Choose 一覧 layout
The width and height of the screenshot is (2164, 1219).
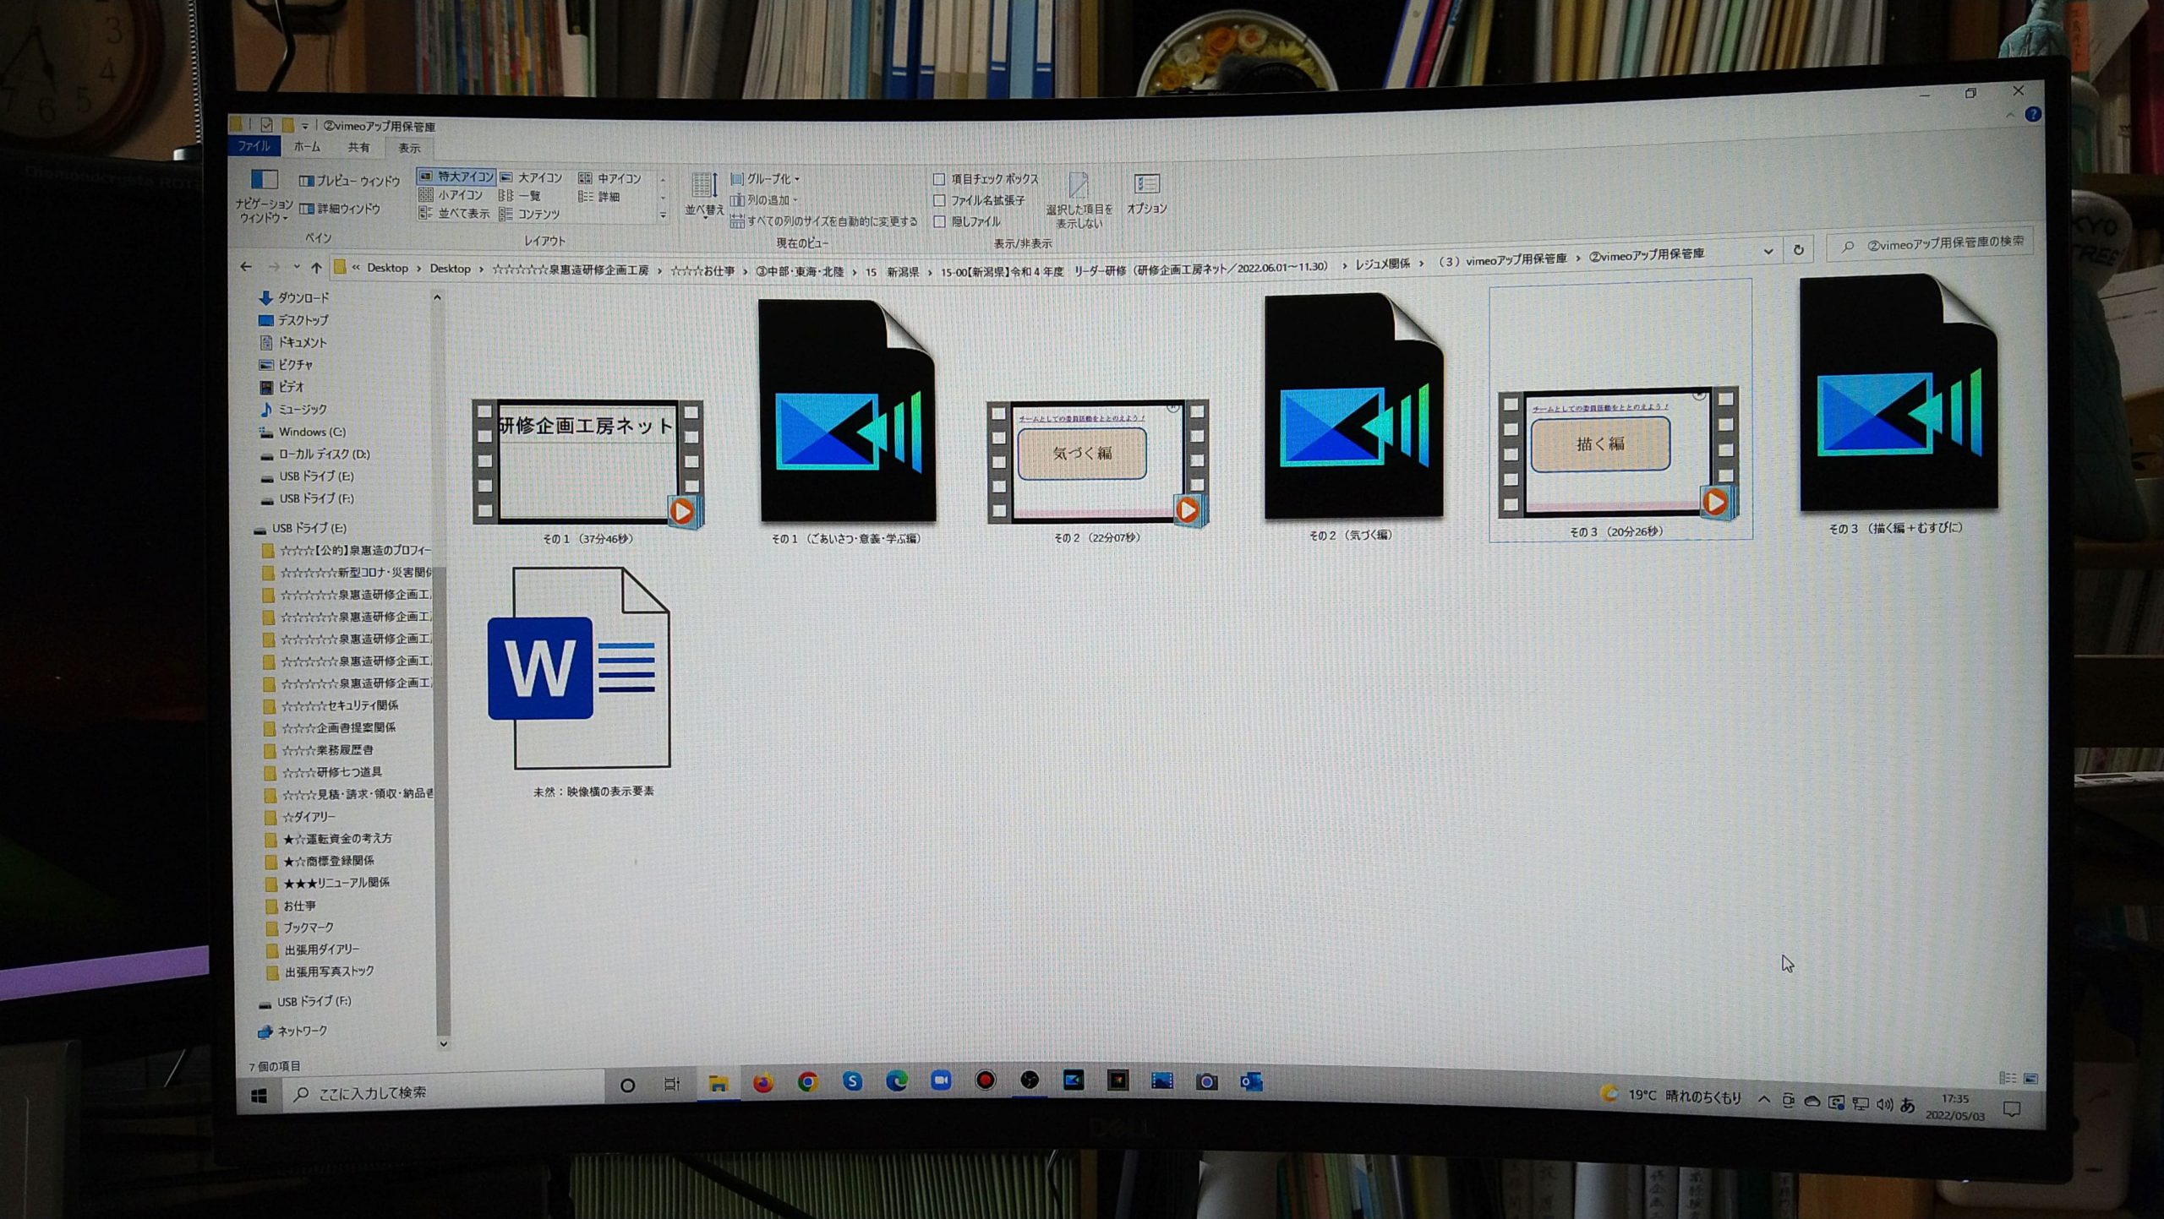520,196
